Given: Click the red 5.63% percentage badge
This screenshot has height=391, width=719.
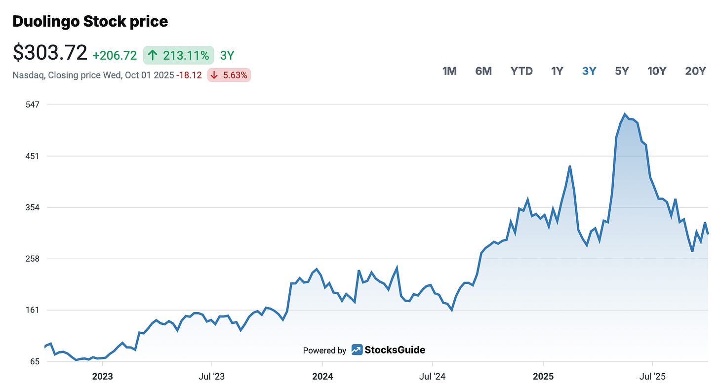Looking at the screenshot, I should click(229, 75).
